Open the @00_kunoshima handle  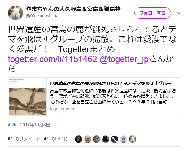(x=42, y=16)
